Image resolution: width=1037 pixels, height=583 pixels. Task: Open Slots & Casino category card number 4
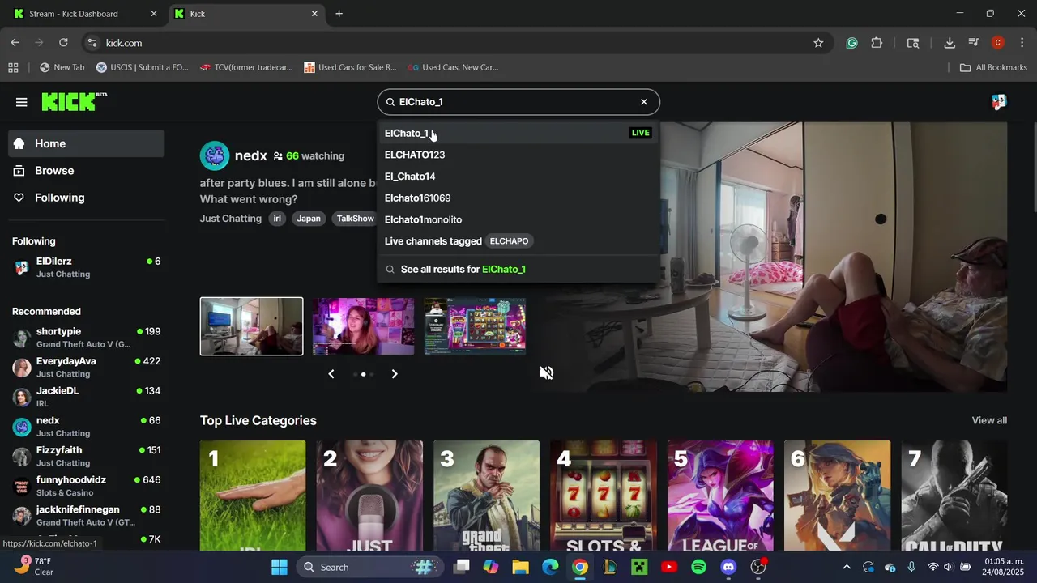[604, 496]
